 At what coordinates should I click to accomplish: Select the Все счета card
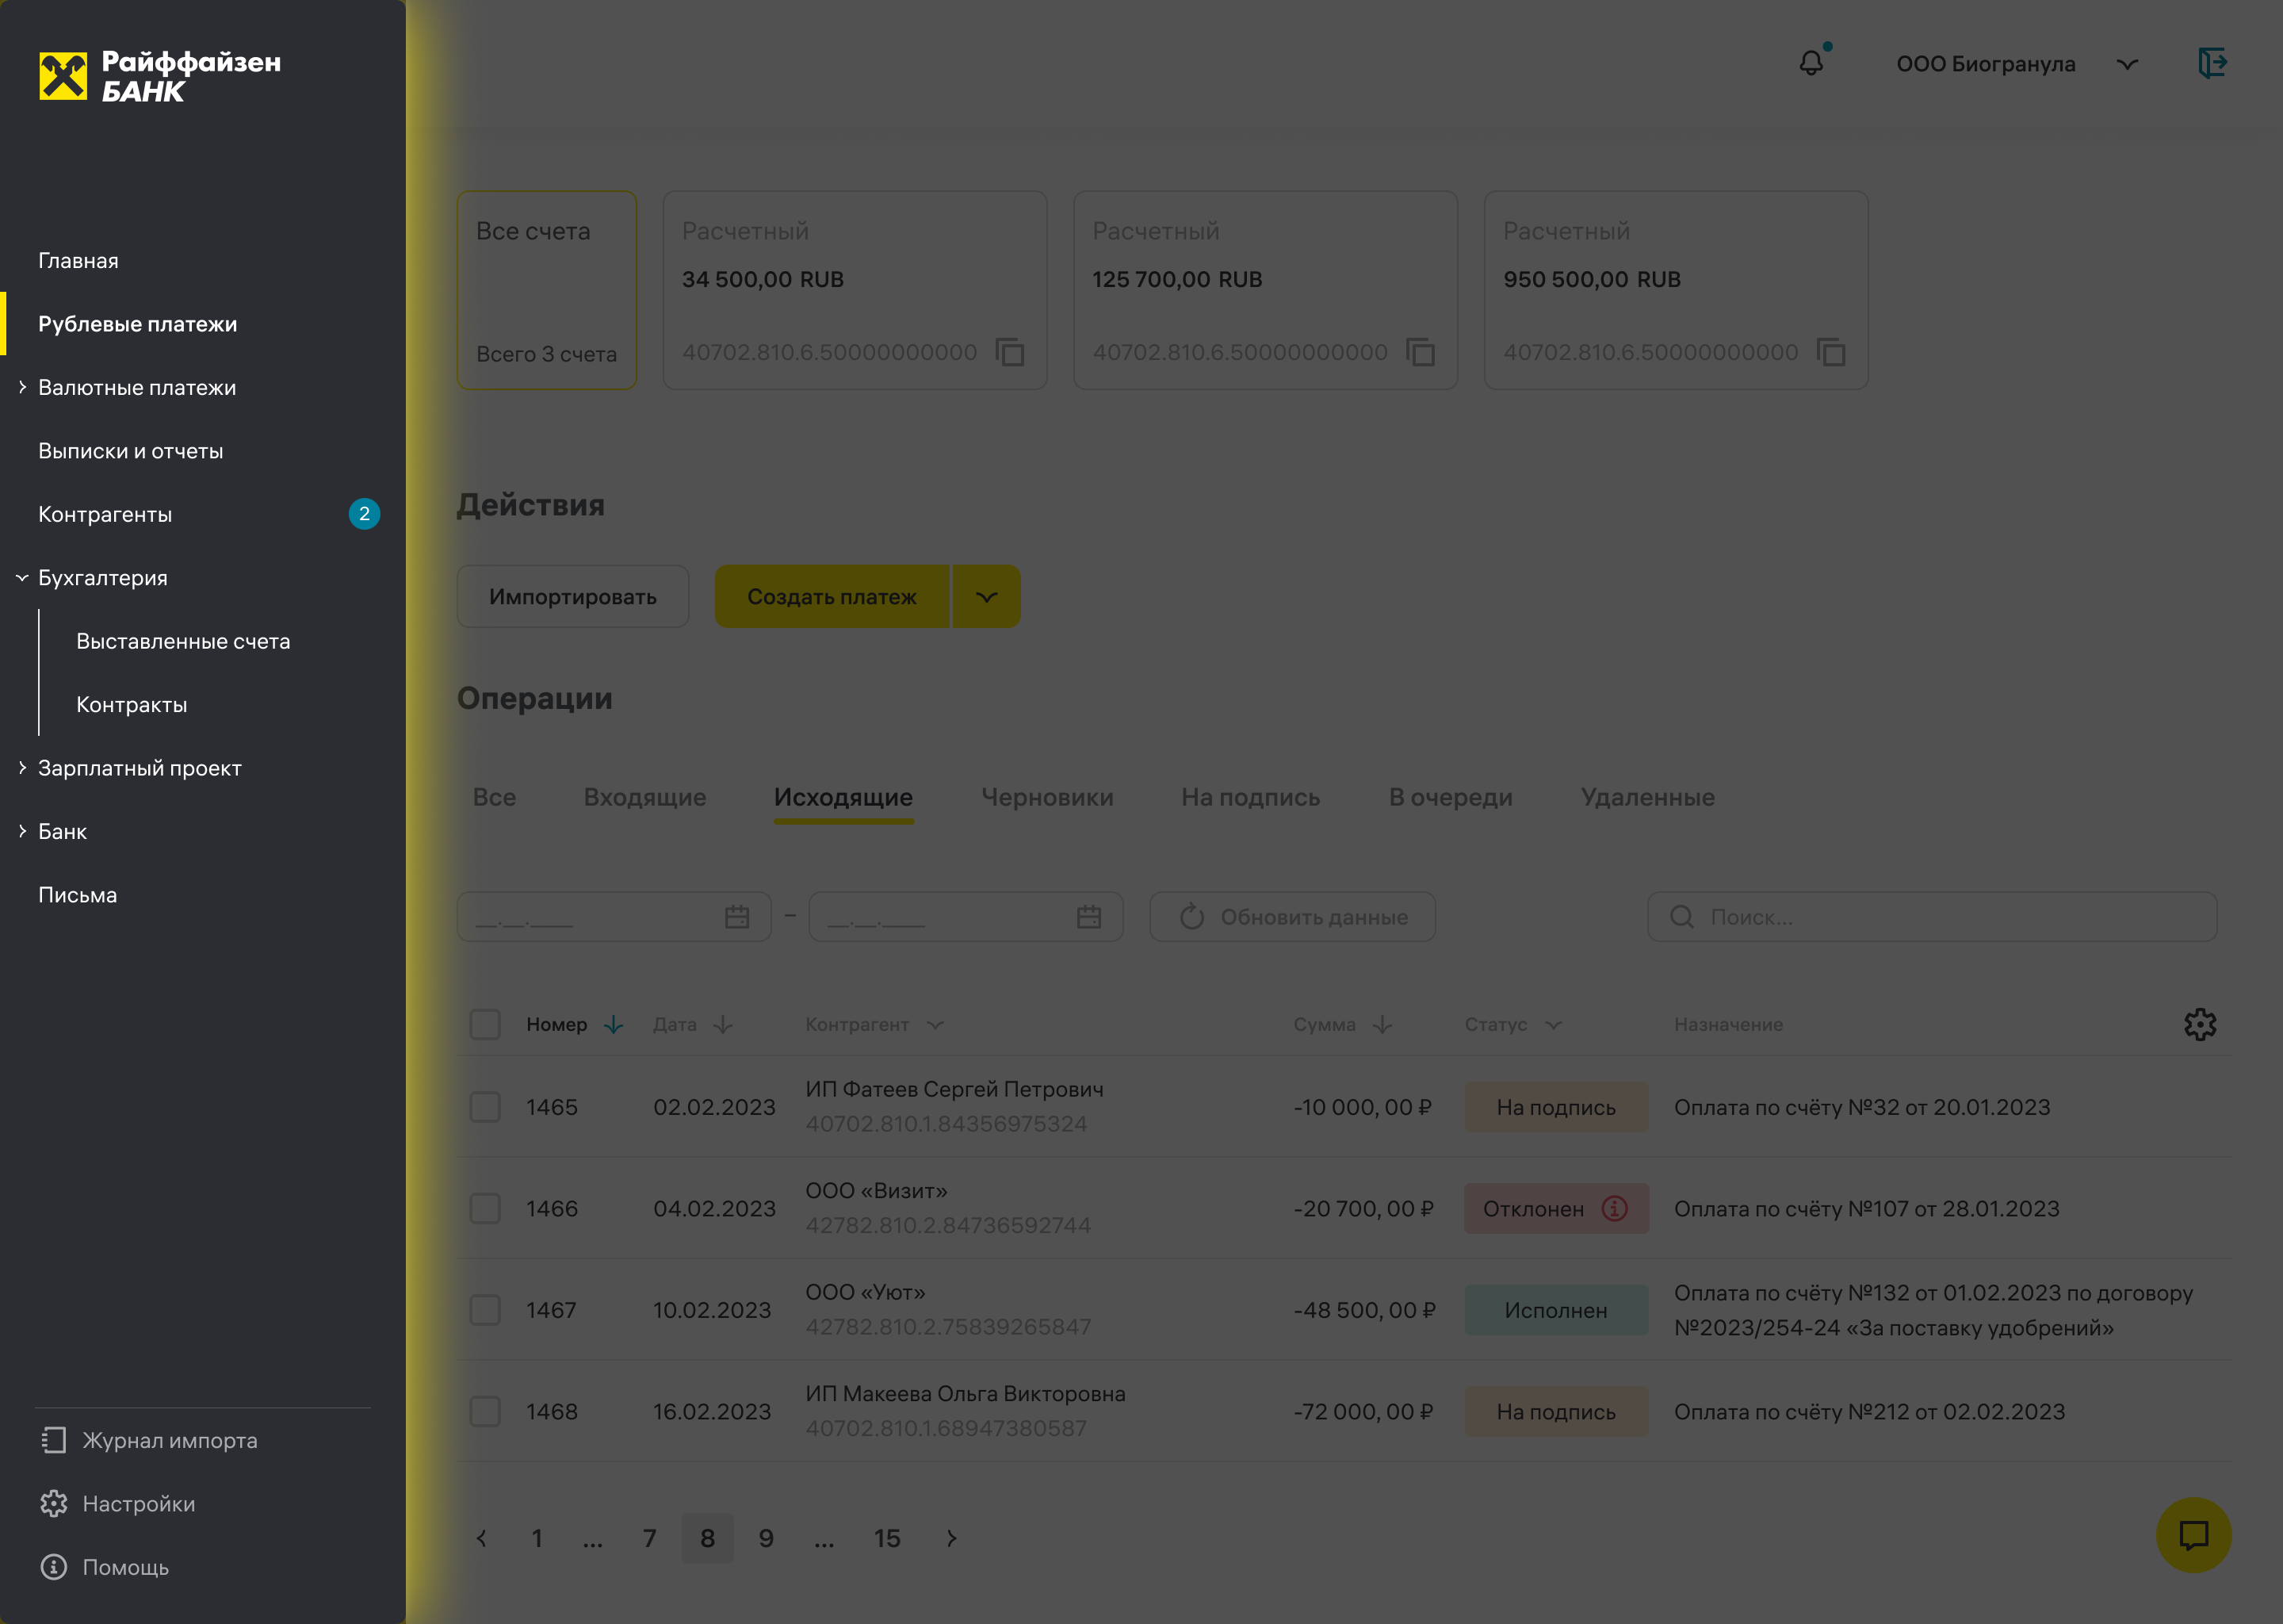tap(547, 290)
